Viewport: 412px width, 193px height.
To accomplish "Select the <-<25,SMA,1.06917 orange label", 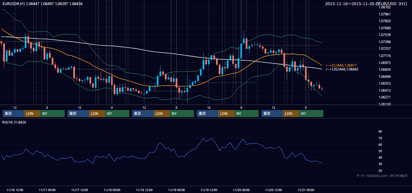I will click(x=341, y=65).
